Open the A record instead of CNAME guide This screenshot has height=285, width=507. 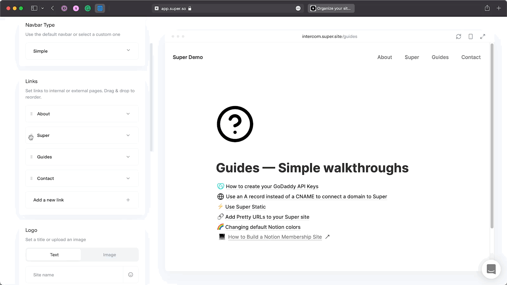click(306, 197)
